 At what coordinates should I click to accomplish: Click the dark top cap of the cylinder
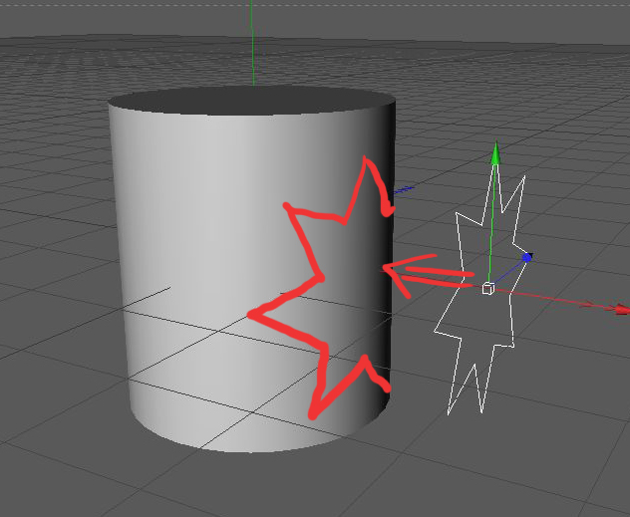click(x=252, y=101)
